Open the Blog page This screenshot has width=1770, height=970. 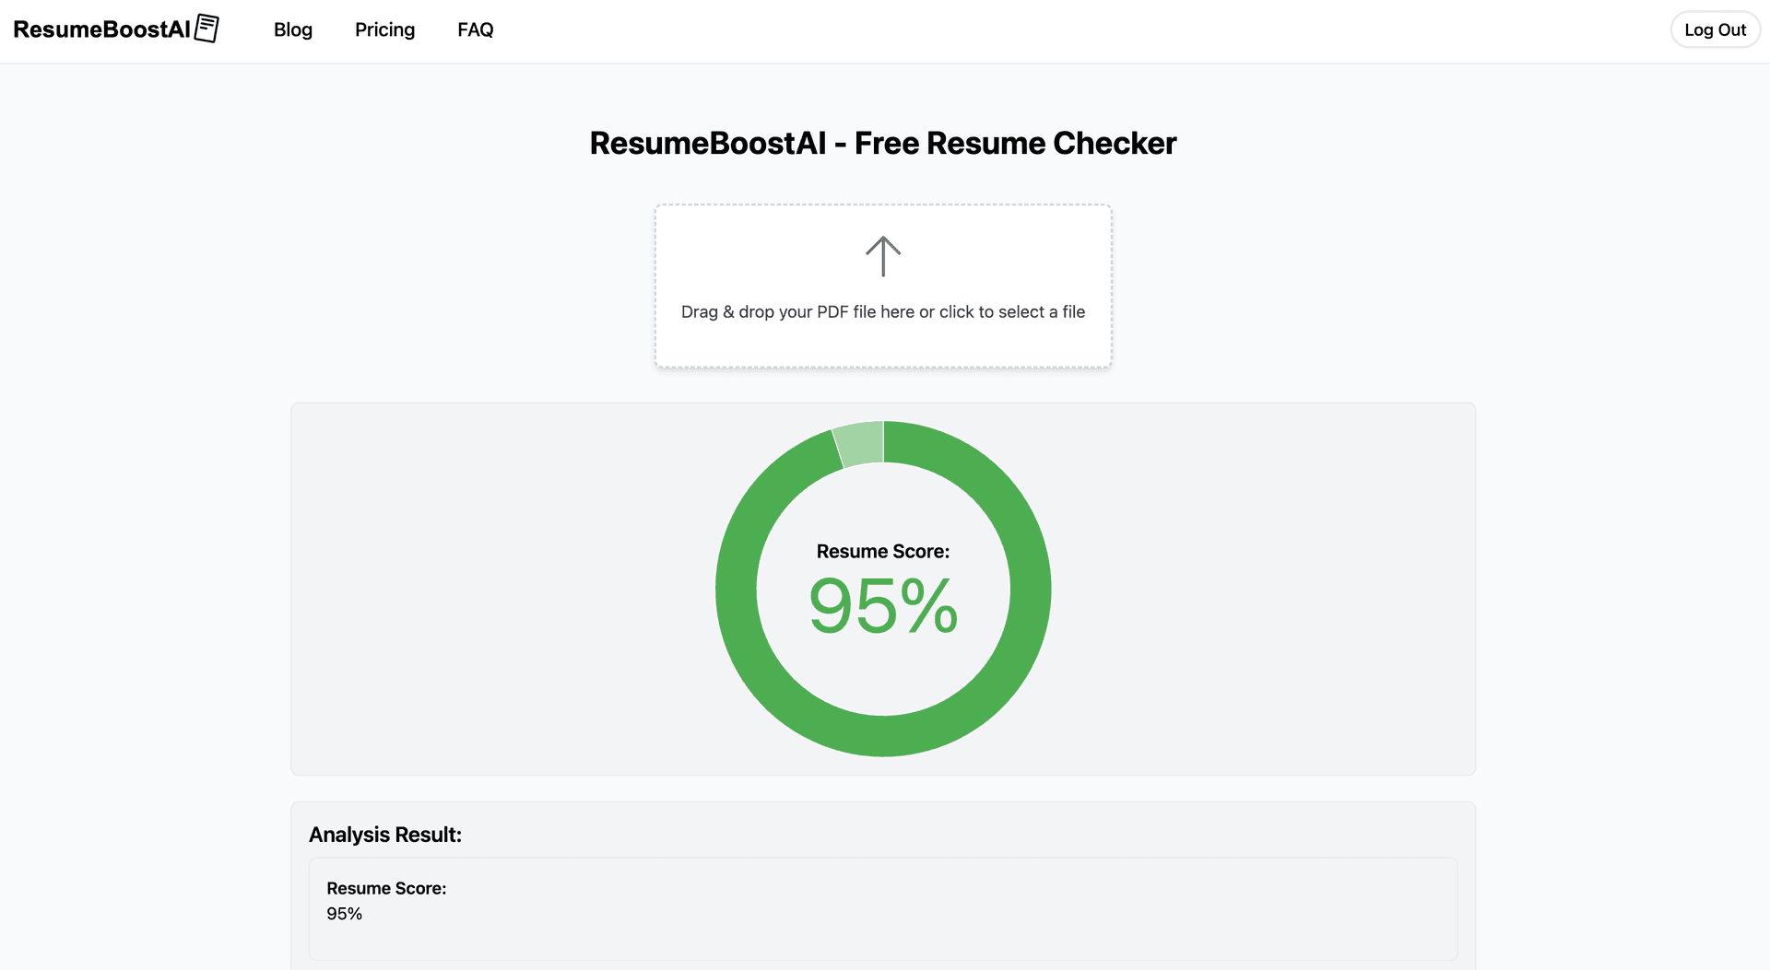point(292,29)
